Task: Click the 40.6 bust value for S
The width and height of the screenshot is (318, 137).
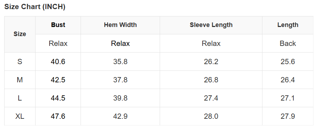Action: [x=58, y=62]
